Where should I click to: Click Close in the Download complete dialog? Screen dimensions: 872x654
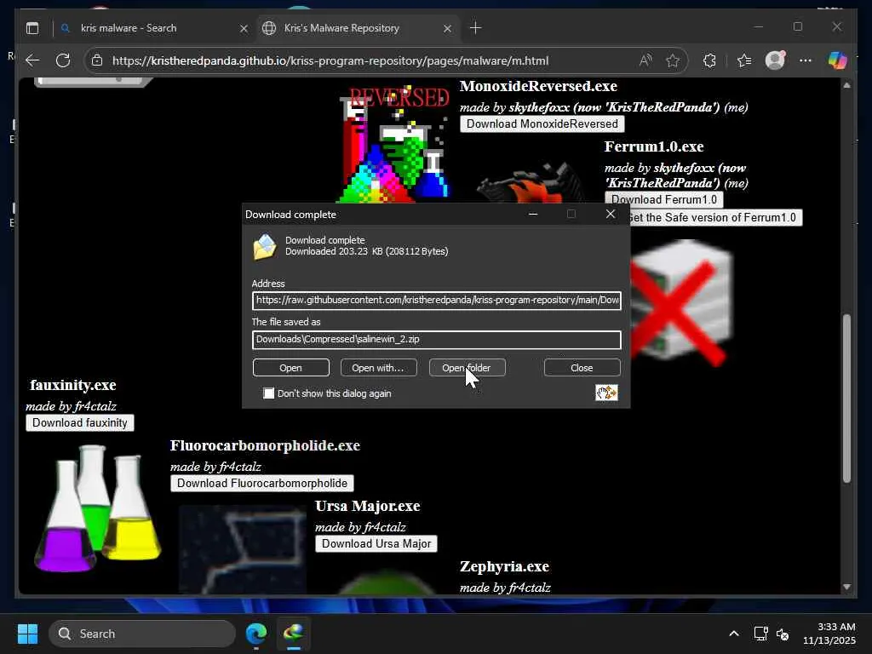click(x=582, y=368)
